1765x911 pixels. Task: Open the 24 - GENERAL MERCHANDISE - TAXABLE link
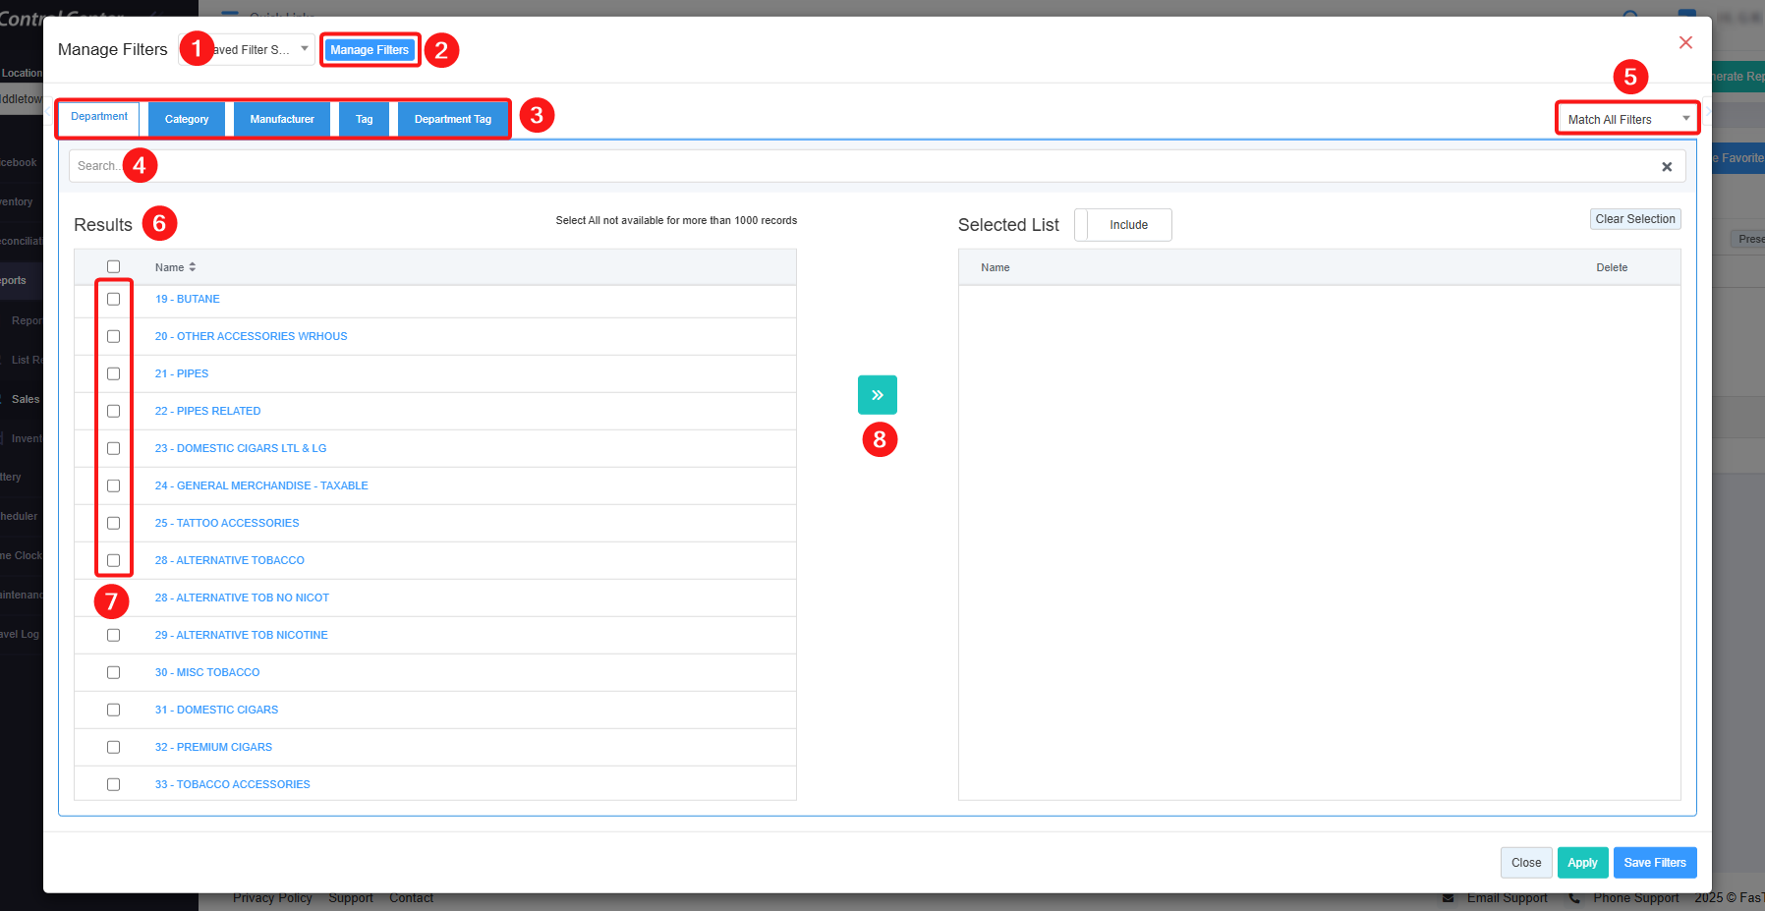pos(261,485)
